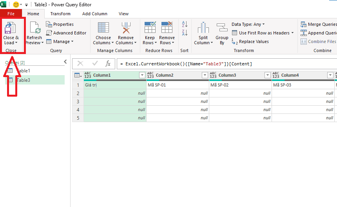Select the cell 'Giá trị'
Viewport: 337px width, 207px height.
tap(115, 85)
